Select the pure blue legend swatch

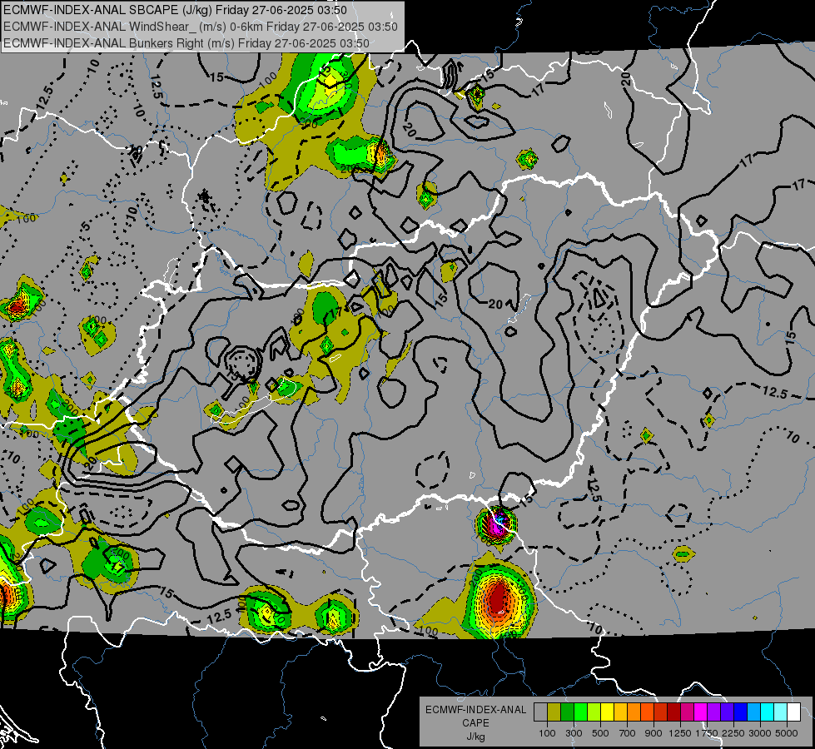pos(741,712)
